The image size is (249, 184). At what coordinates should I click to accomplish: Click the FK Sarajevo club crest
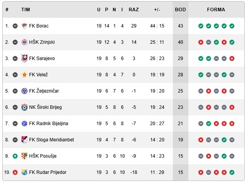[x=25, y=58]
